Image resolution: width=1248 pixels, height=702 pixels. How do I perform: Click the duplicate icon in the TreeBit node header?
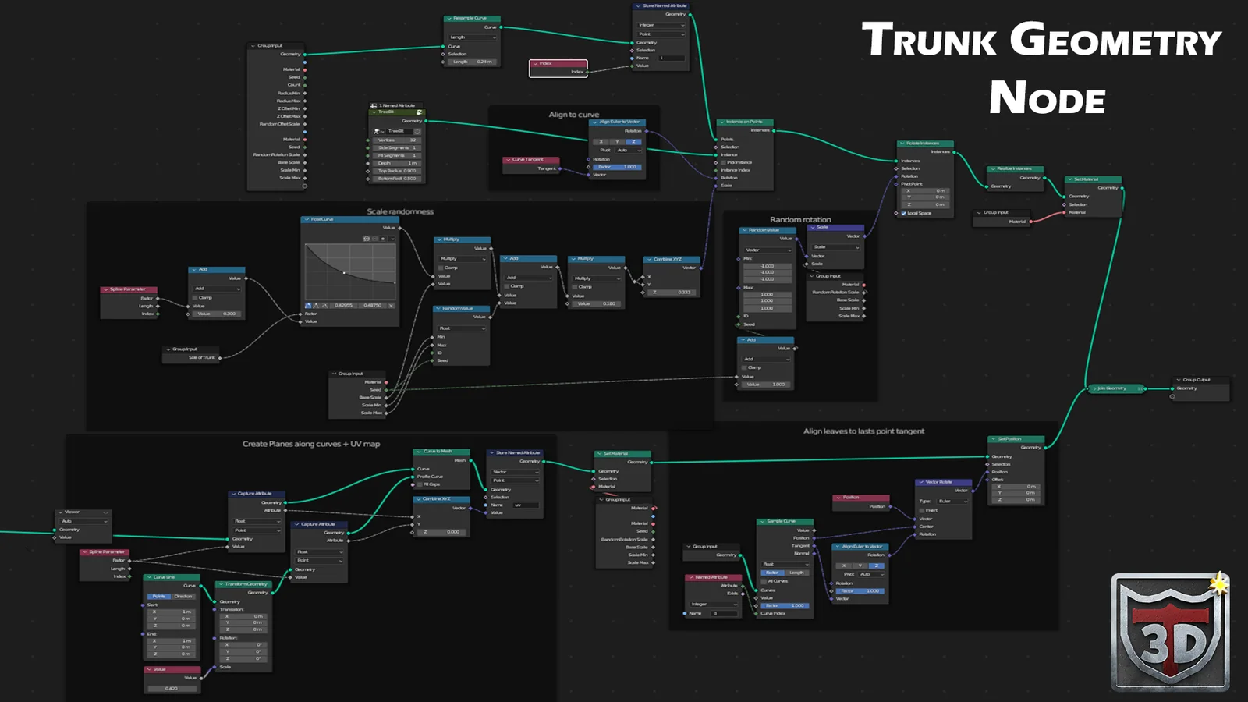pos(420,112)
